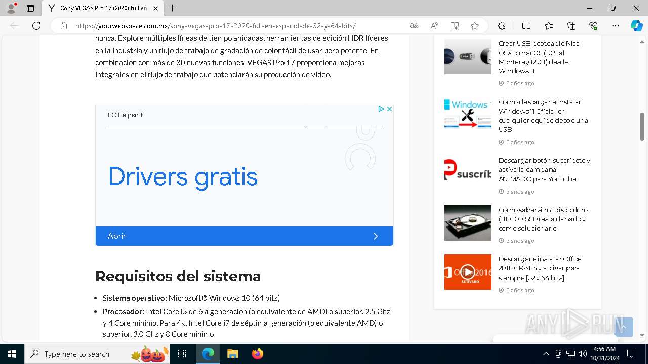Click the scrollbar down arrow
Viewport: 648px width, 364px height.
coord(642,335)
